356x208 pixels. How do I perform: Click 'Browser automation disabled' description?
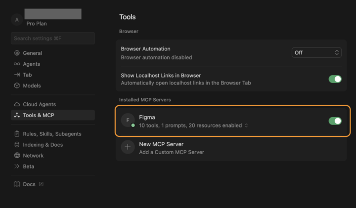[x=156, y=57]
